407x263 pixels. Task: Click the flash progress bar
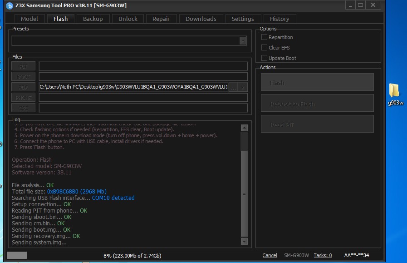coord(17,255)
